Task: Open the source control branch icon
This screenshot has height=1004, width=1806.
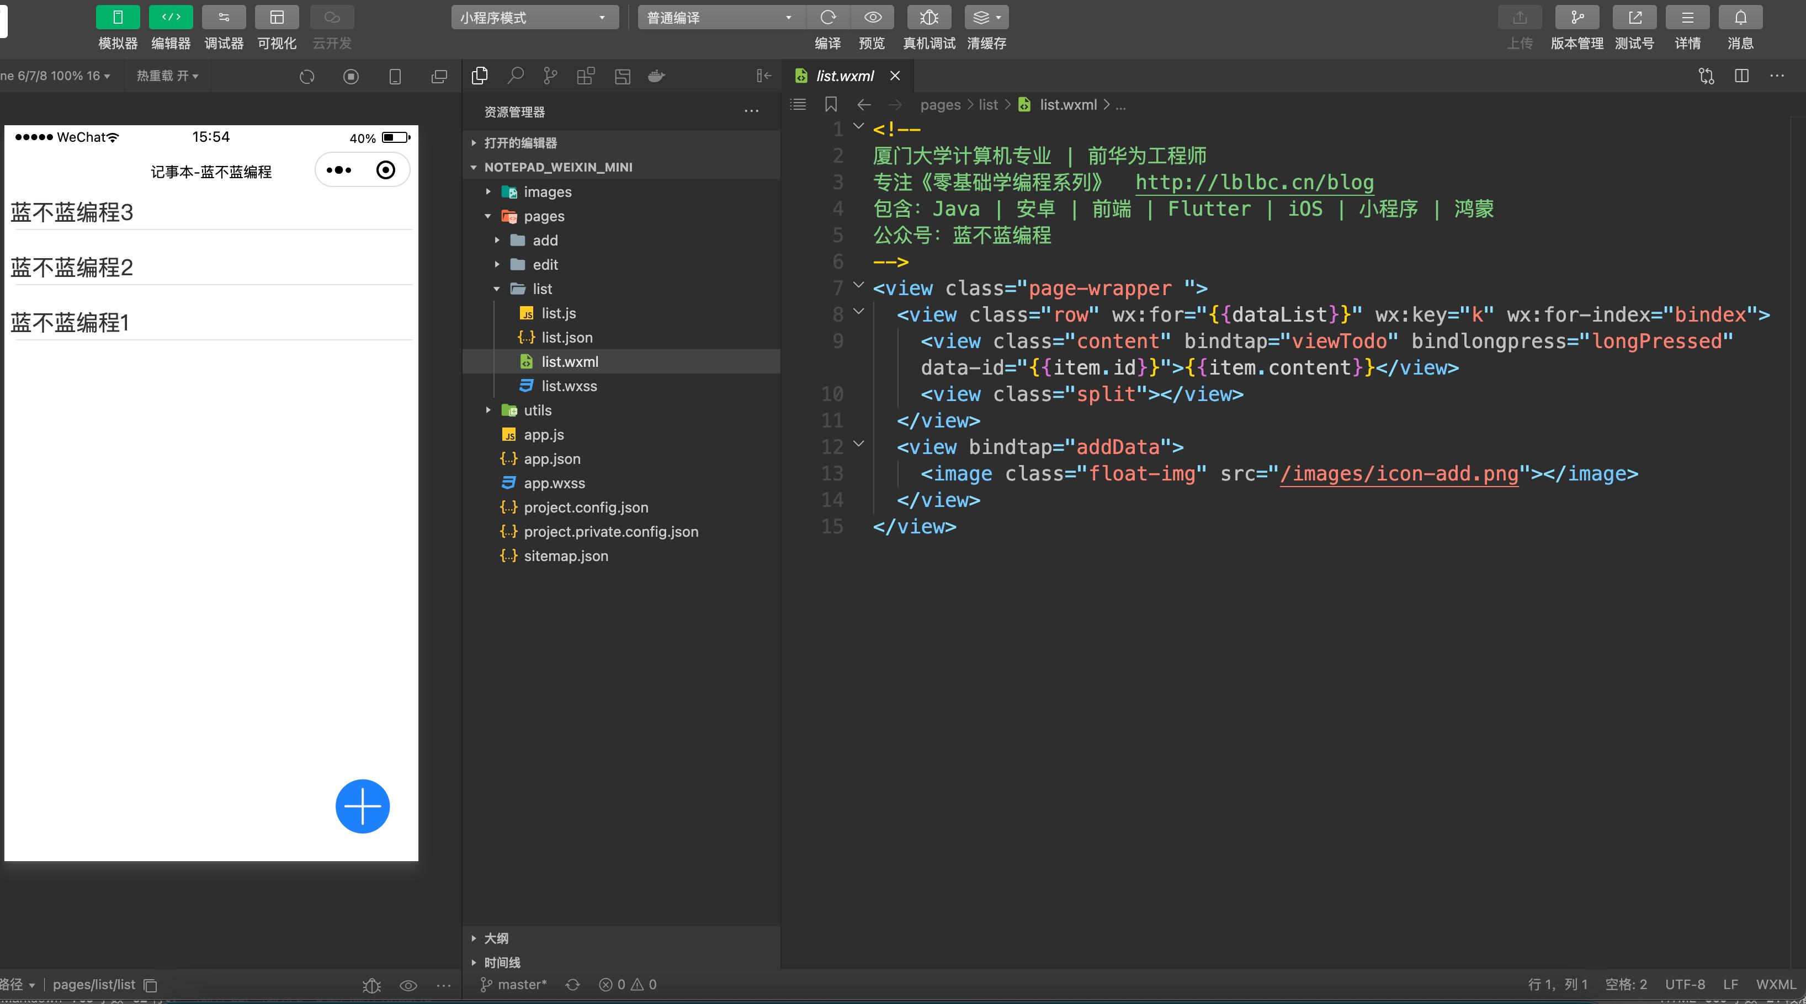Action: 550,76
